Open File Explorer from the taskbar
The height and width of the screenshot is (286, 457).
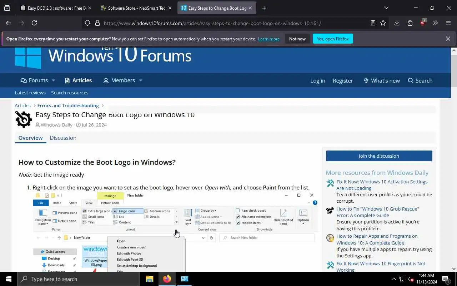click(150, 279)
